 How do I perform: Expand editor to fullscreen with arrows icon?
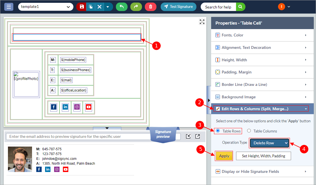(x=202, y=22)
